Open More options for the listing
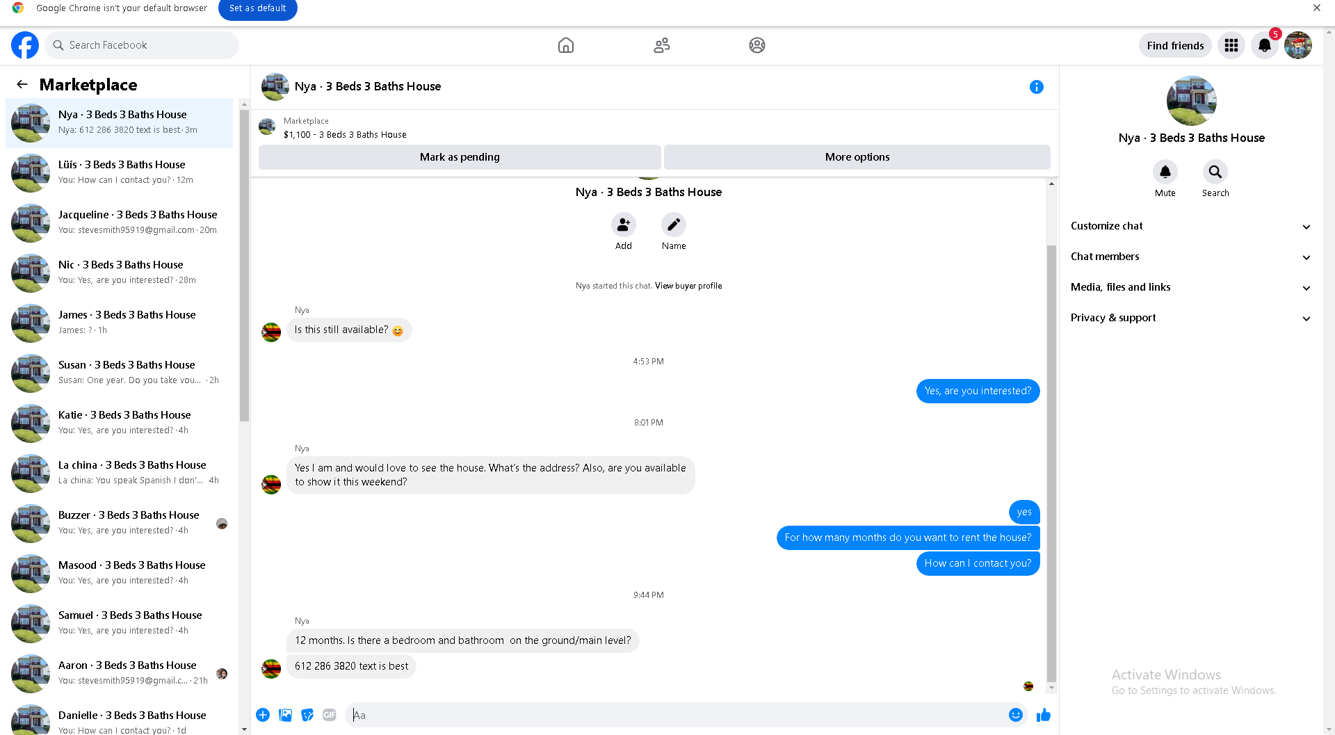The image size is (1335, 735). 857,157
